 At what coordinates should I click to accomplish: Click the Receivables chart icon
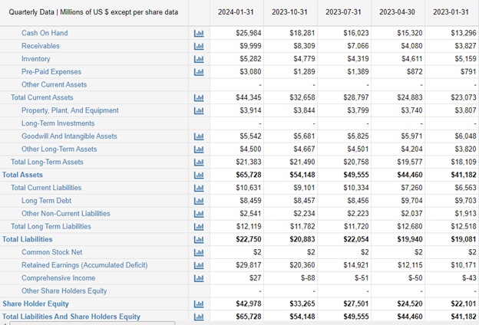[x=198, y=47]
